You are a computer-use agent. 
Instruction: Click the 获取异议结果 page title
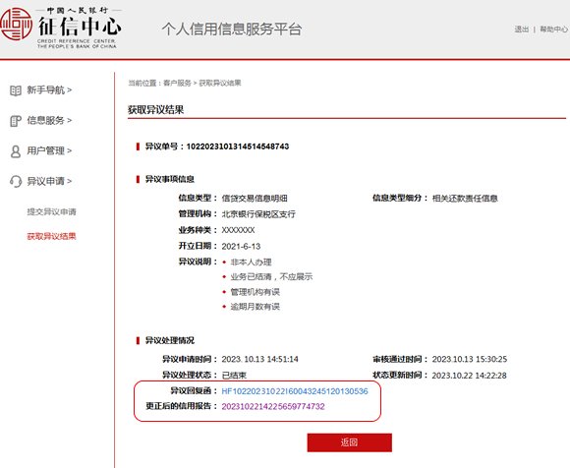coord(156,110)
